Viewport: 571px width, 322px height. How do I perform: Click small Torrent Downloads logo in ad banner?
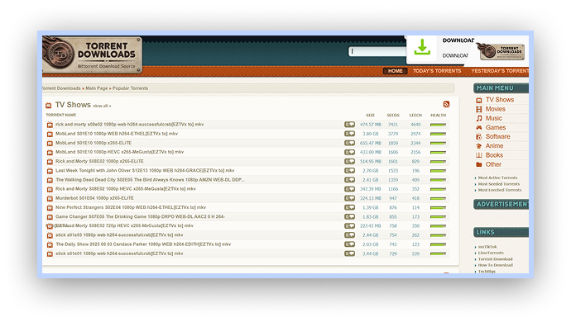point(501,51)
